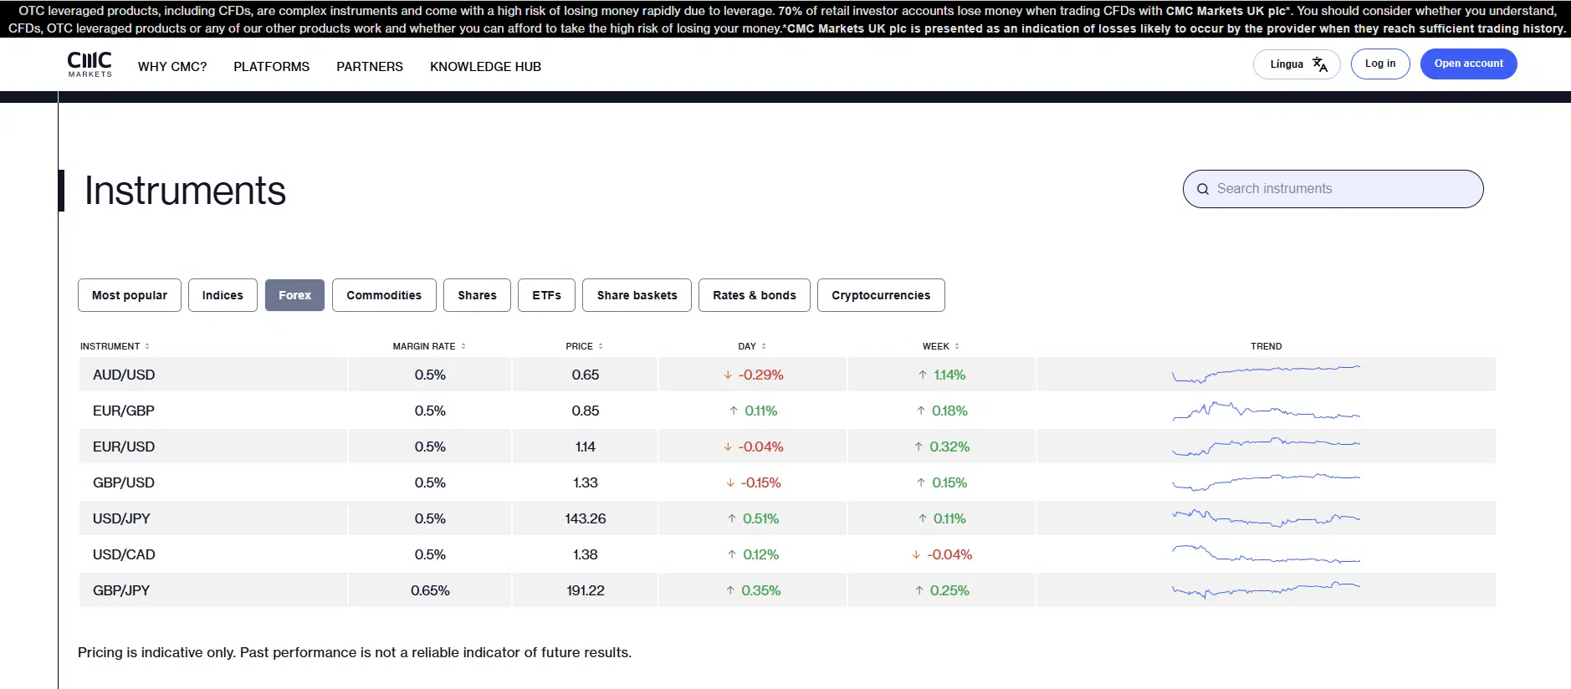
Task: Click the EUR/USD instrument name
Action: 124,447
